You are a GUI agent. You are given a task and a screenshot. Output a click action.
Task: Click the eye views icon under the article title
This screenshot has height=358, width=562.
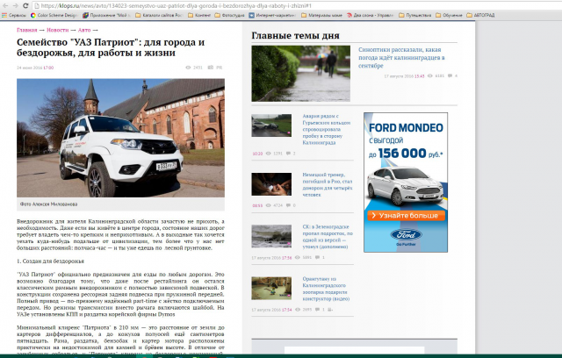click(x=188, y=68)
